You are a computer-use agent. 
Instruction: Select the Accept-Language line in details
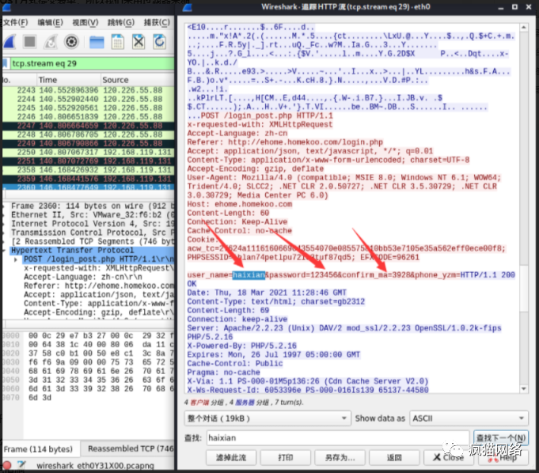point(99,277)
